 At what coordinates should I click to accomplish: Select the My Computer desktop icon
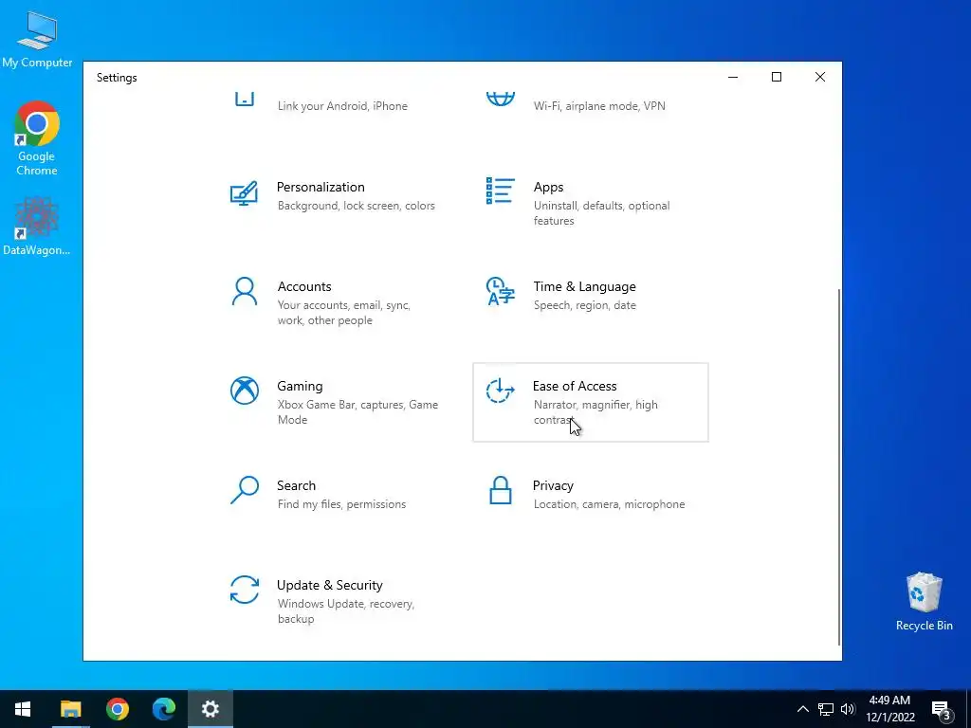pos(37,39)
